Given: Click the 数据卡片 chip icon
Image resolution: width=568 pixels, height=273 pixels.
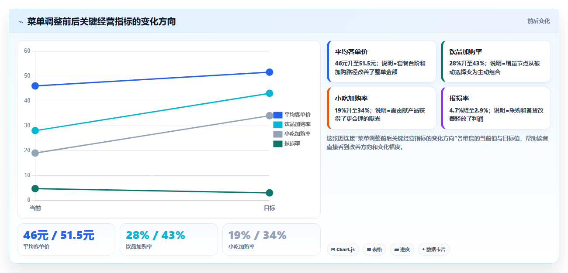Looking at the screenshot, I should click(x=423, y=250).
